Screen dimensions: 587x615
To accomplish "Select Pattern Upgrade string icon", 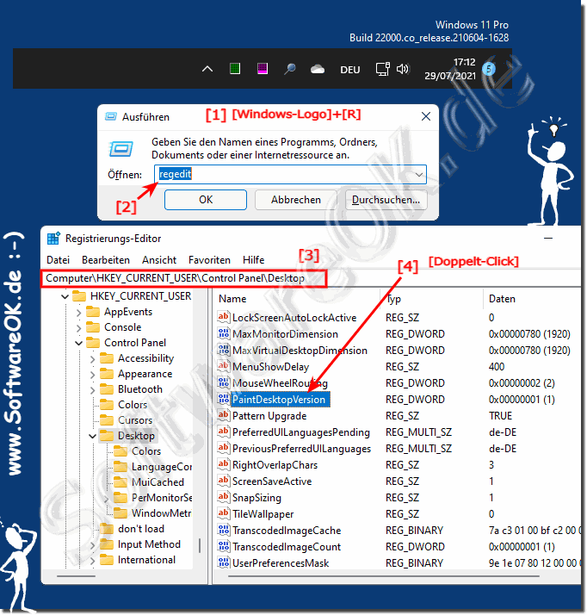I will click(224, 415).
